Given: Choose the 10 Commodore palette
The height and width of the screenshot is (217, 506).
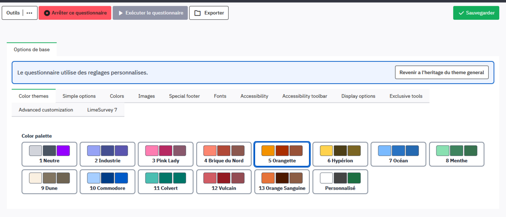Looking at the screenshot, I should click(x=108, y=182).
